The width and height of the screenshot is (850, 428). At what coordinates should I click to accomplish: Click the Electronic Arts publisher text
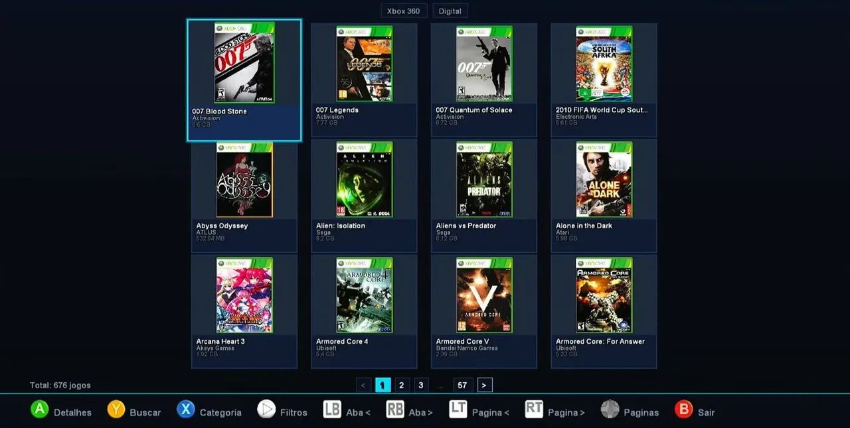[576, 117]
